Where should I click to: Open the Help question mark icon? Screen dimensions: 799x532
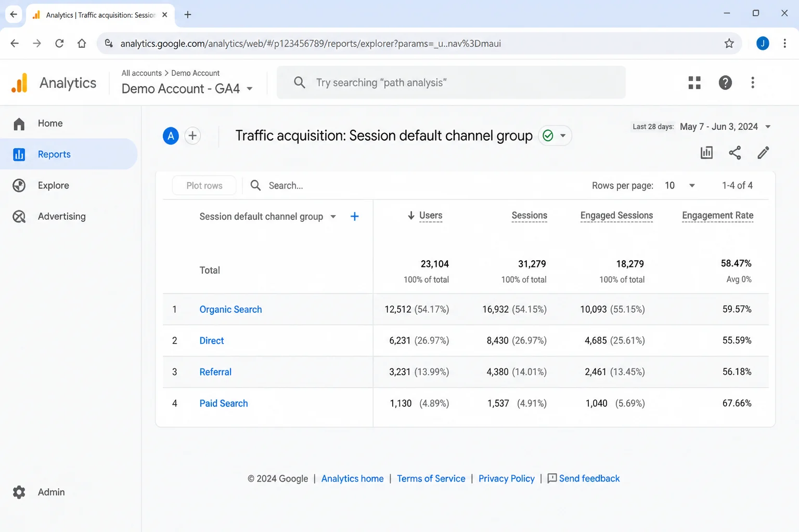[725, 83]
